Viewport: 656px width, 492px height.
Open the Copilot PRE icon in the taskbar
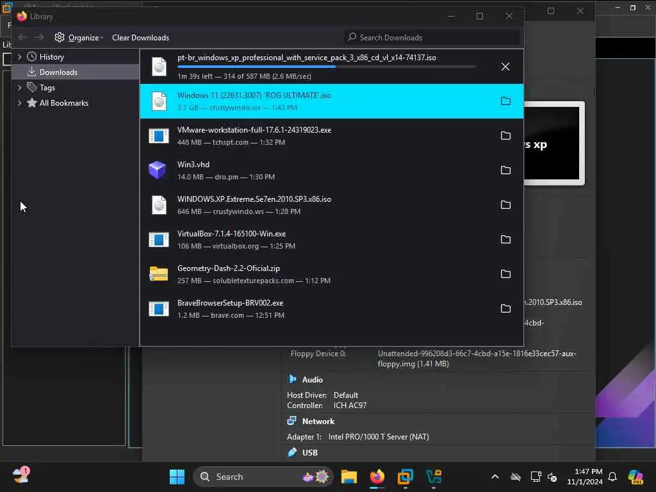tap(635, 477)
